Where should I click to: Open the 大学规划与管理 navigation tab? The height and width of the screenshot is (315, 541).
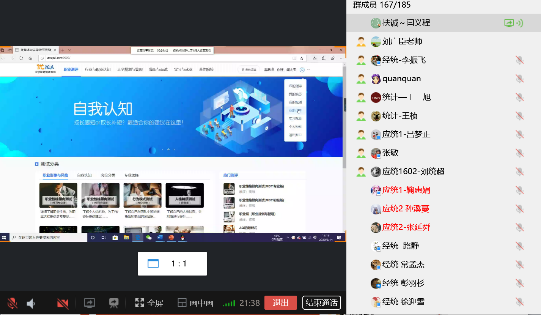[x=130, y=69]
